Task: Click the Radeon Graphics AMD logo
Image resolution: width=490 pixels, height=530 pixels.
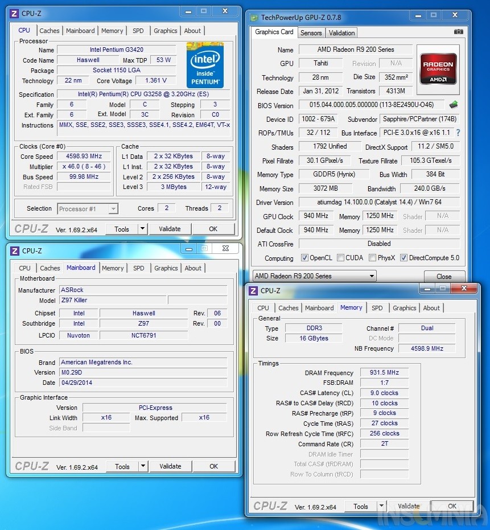Action: point(438,69)
